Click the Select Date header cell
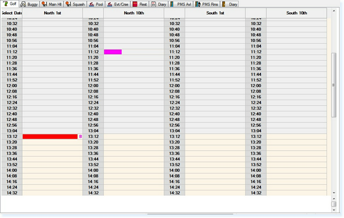Image resolution: width=344 pixels, height=218 pixels. 12,13
